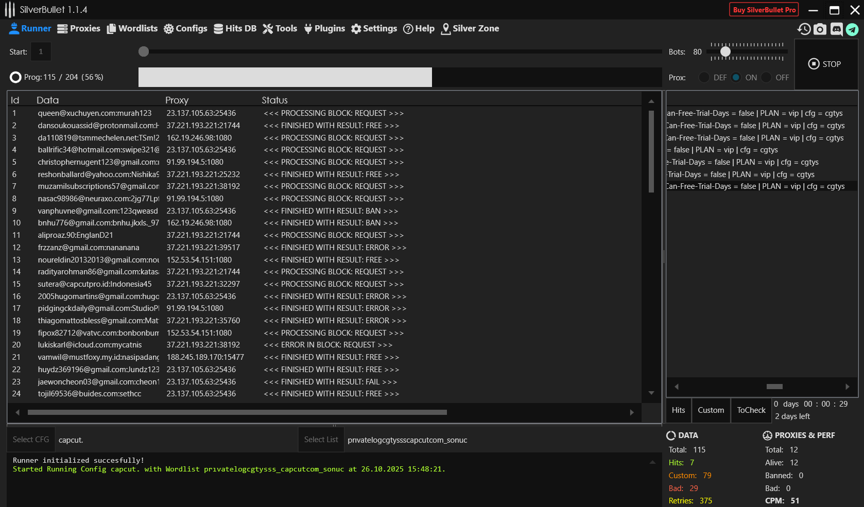Click the hits panel horizontal scrollbar thumb

click(774, 387)
